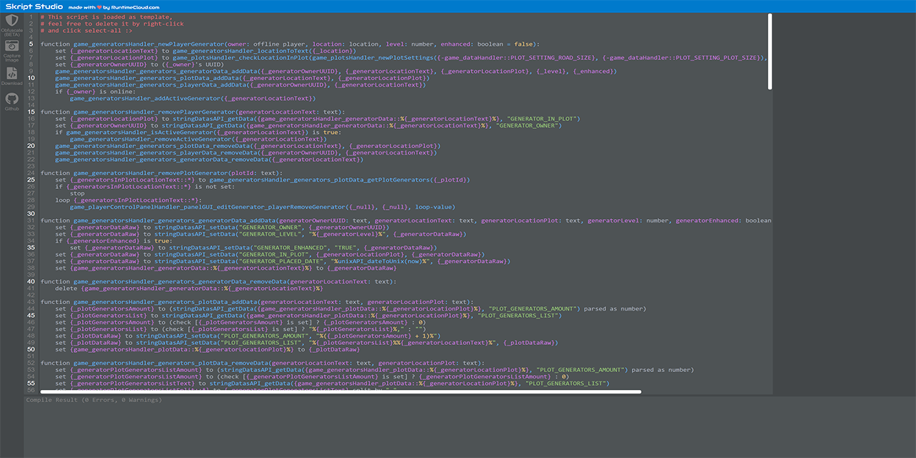The height and width of the screenshot is (458, 916).
Task: Click line setting "GENERATOR_PLACED_DATE"
Action: [x=283, y=261]
